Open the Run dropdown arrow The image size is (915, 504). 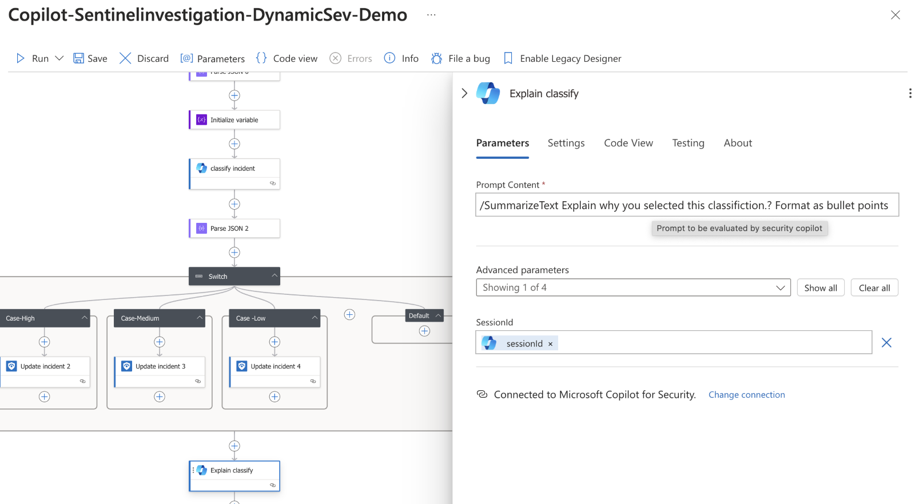pyautogui.click(x=59, y=58)
